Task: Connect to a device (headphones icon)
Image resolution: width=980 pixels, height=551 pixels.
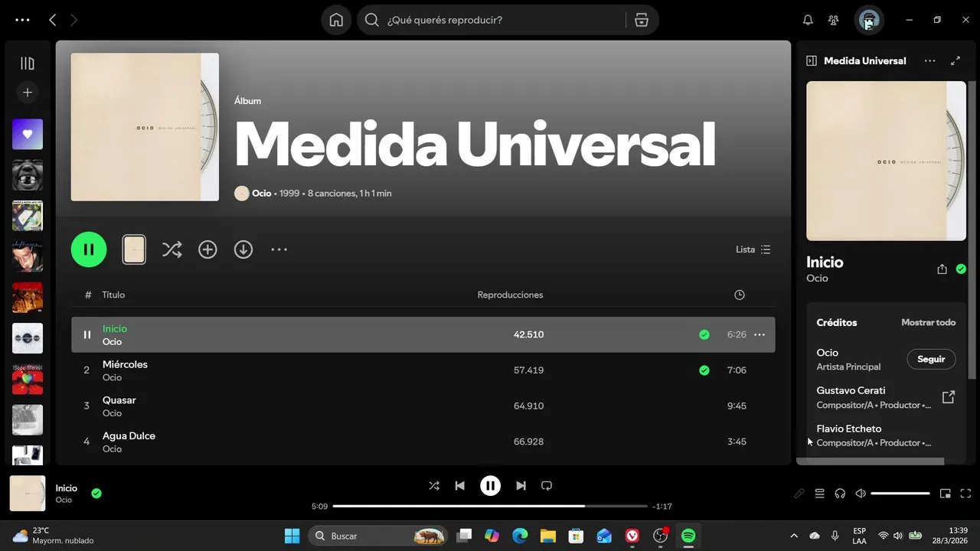Action: pyautogui.click(x=840, y=494)
